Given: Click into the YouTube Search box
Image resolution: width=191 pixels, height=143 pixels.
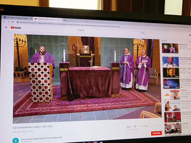Looking at the screenshot, I should tap(109, 31).
